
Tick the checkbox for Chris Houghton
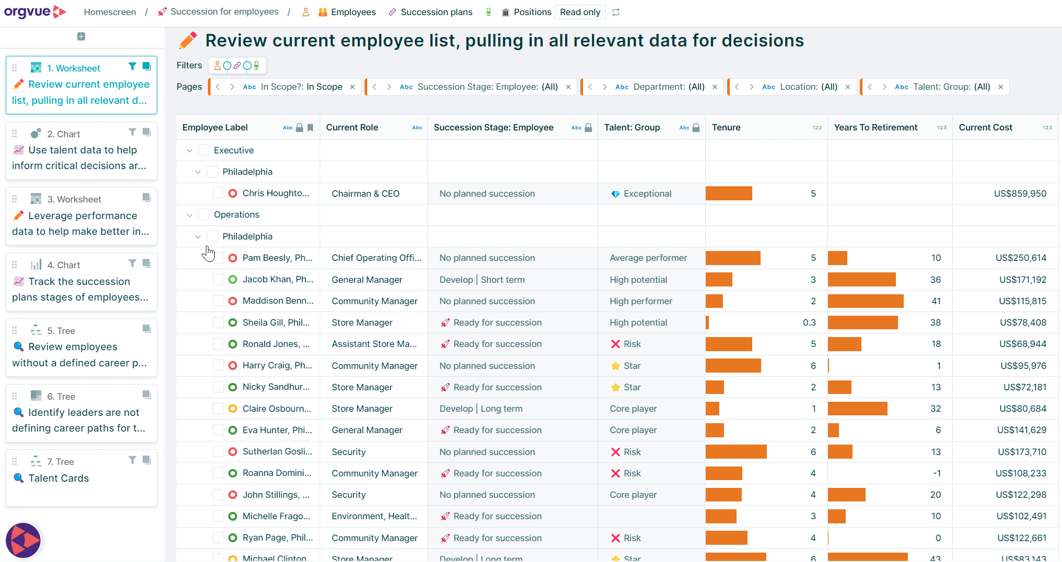coord(218,194)
